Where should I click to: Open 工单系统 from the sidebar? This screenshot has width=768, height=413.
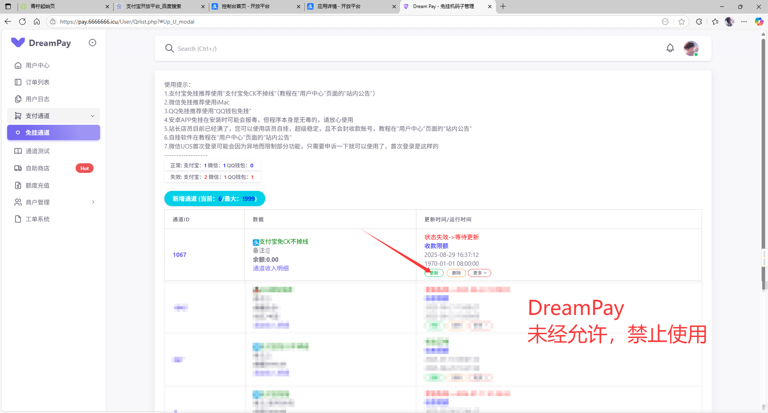(38, 219)
